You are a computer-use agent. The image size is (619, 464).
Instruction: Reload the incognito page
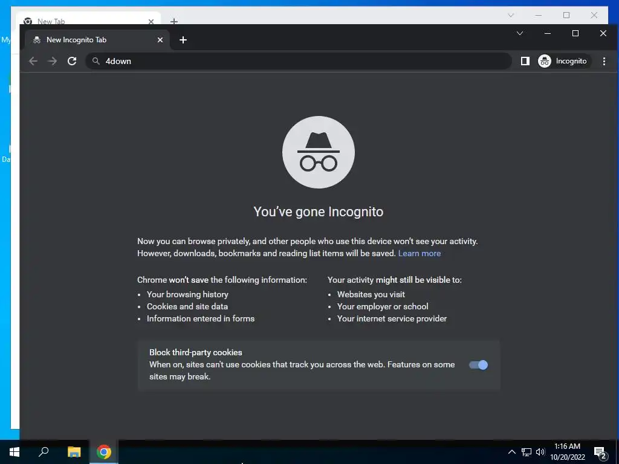click(72, 61)
